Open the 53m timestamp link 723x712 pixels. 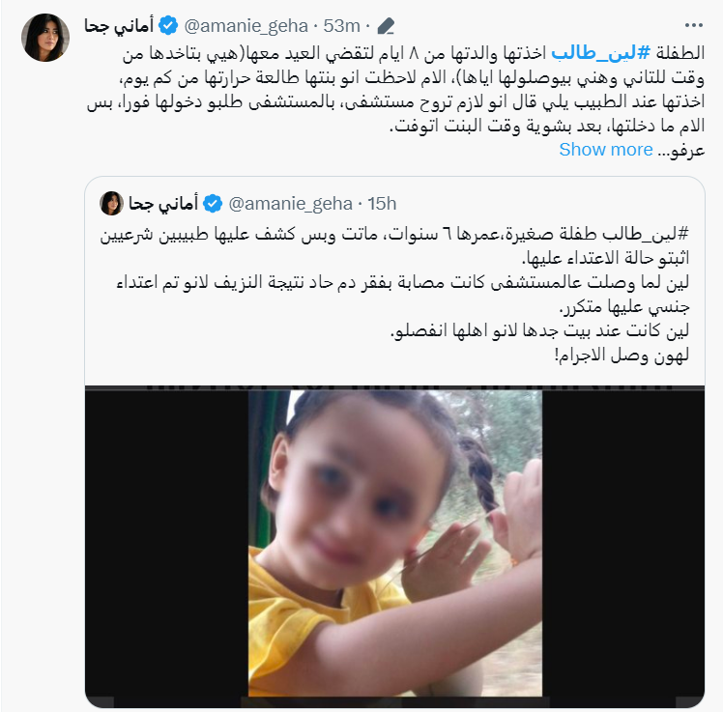341,26
